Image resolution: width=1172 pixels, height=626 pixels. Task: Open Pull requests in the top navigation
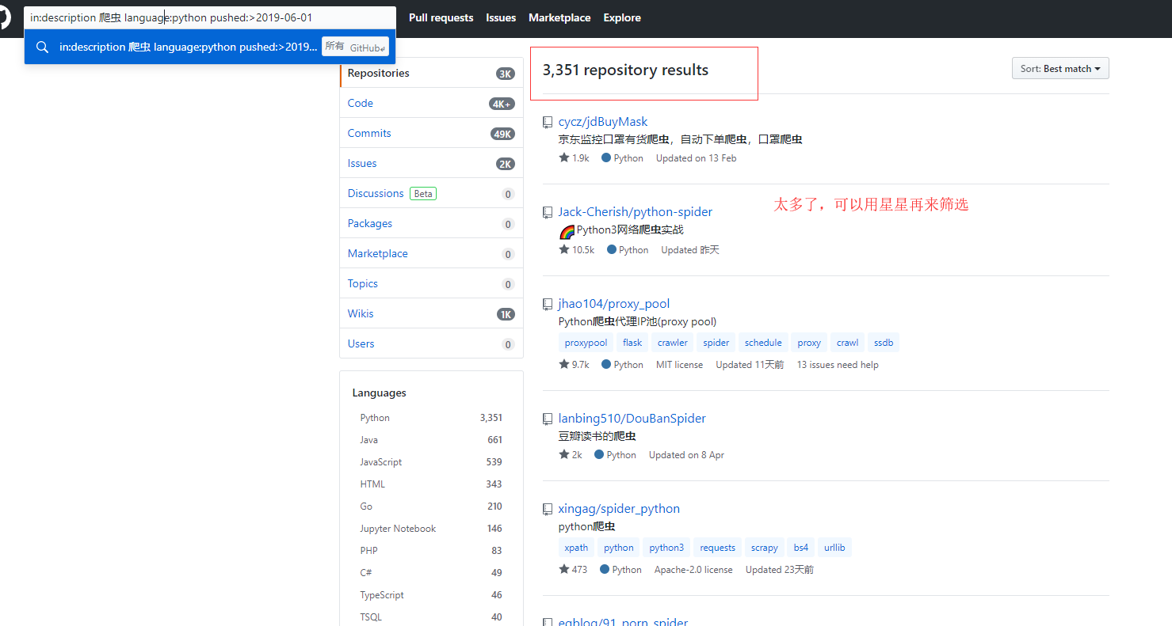pos(441,17)
